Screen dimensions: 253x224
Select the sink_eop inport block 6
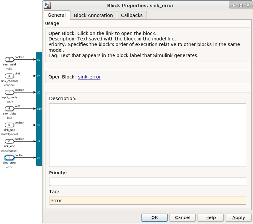click(9, 141)
